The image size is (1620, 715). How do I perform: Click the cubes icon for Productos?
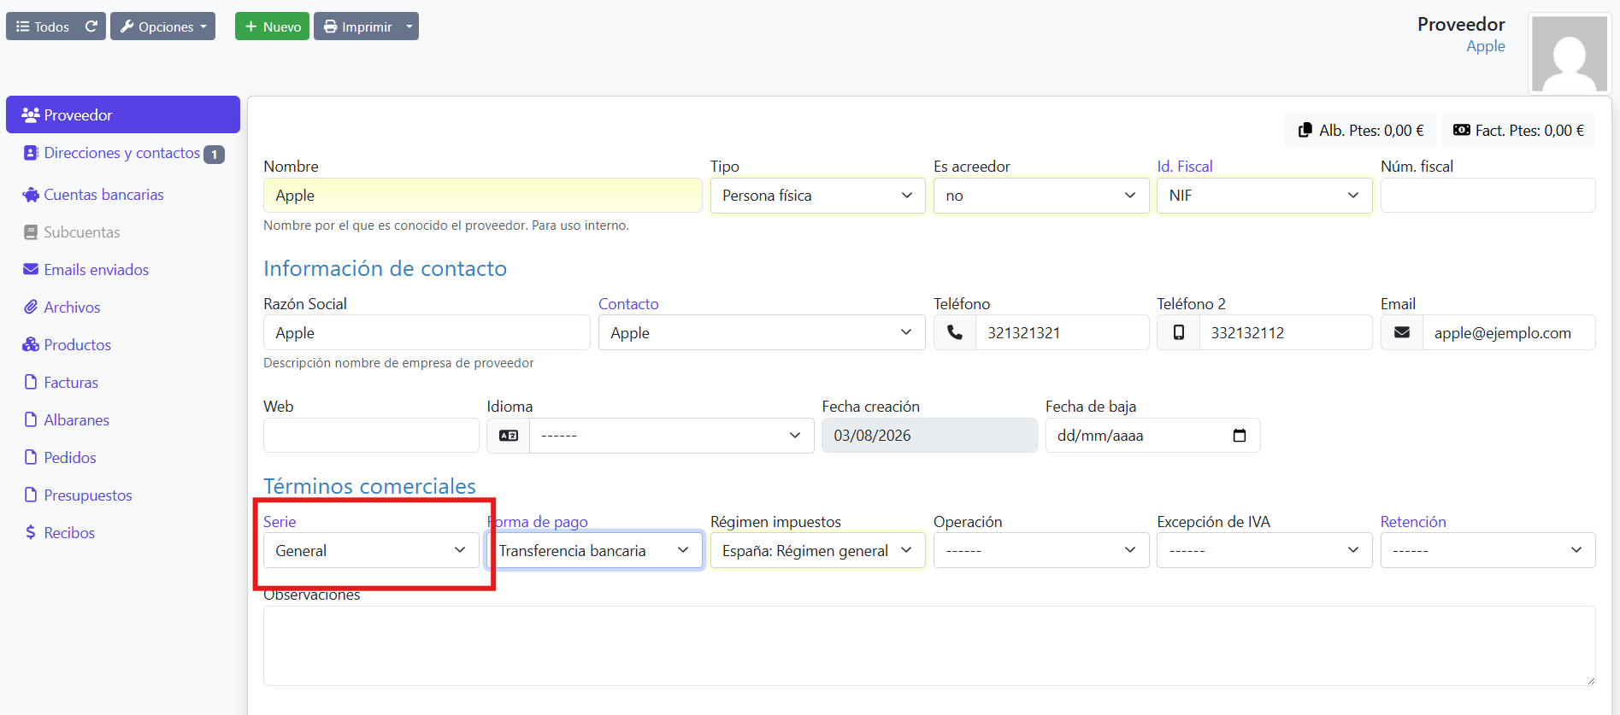click(31, 345)
